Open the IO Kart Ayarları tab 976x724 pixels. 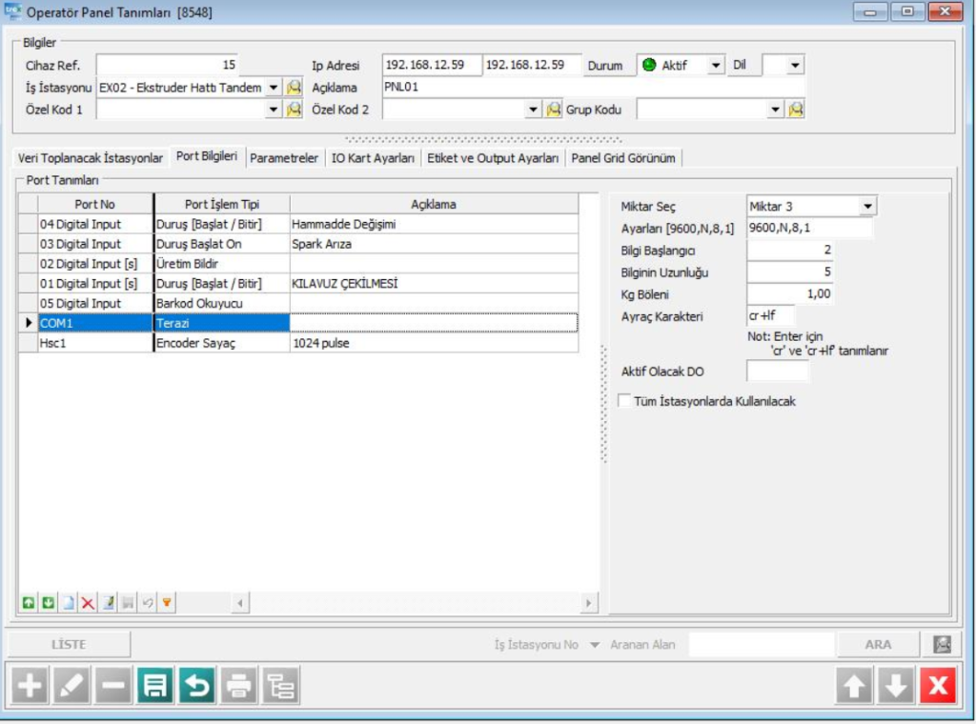373,158
